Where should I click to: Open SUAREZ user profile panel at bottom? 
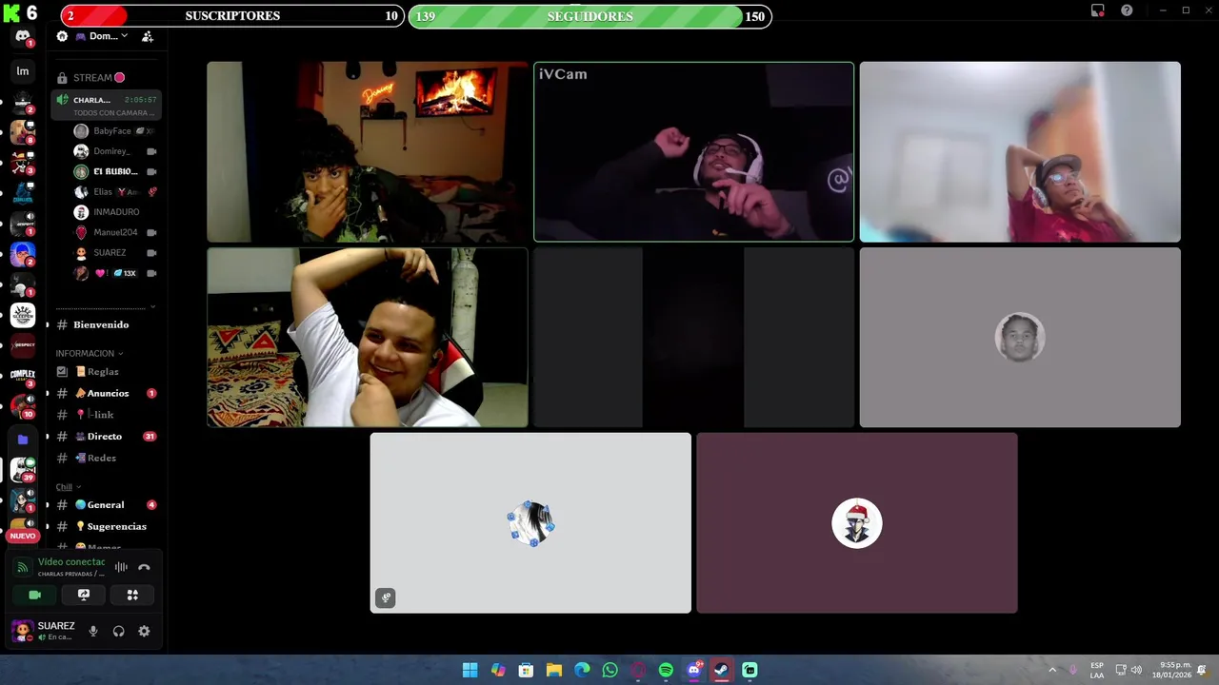[44, 631]
